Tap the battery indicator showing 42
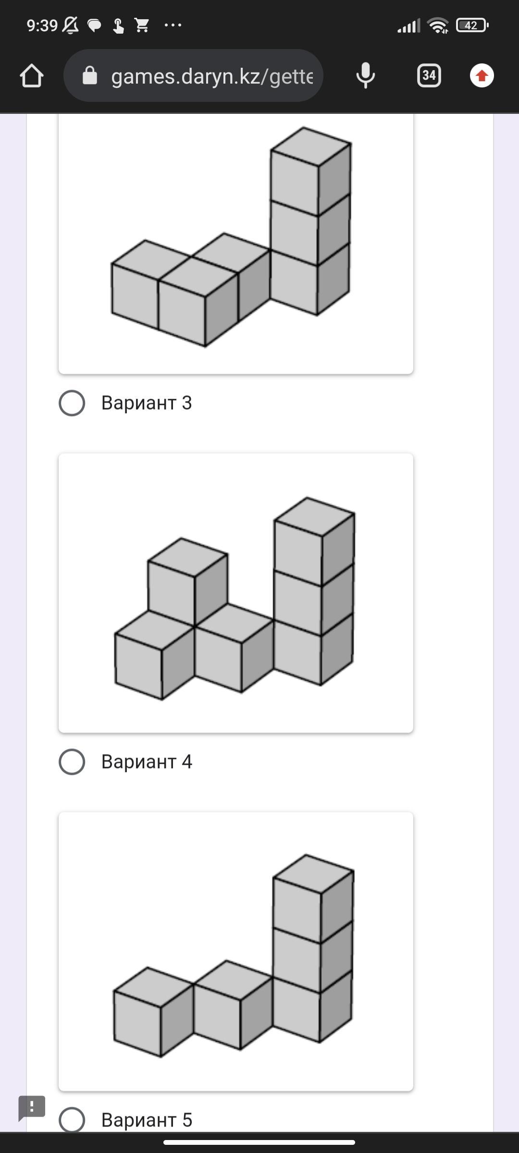Screen dimensions: 519x1153 [x=472, y=25]
